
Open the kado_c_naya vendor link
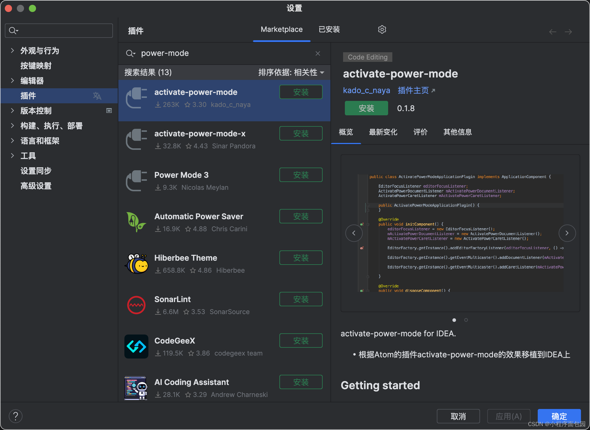366,90
